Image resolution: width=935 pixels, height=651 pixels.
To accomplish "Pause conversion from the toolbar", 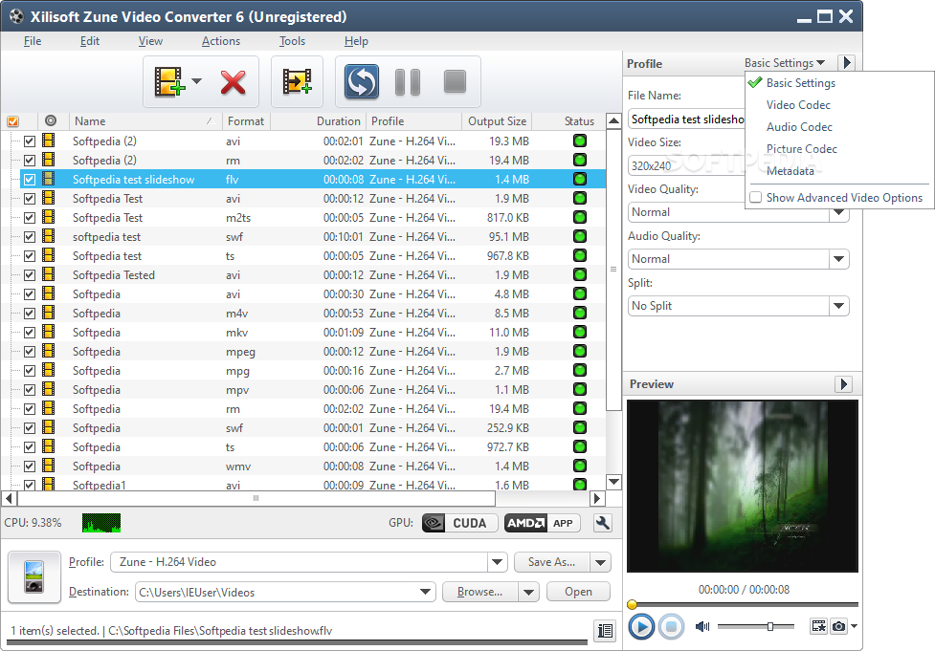I will tap(408, 81).
